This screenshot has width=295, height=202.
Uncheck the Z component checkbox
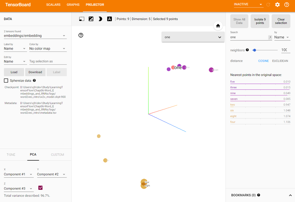pos(40,188)
